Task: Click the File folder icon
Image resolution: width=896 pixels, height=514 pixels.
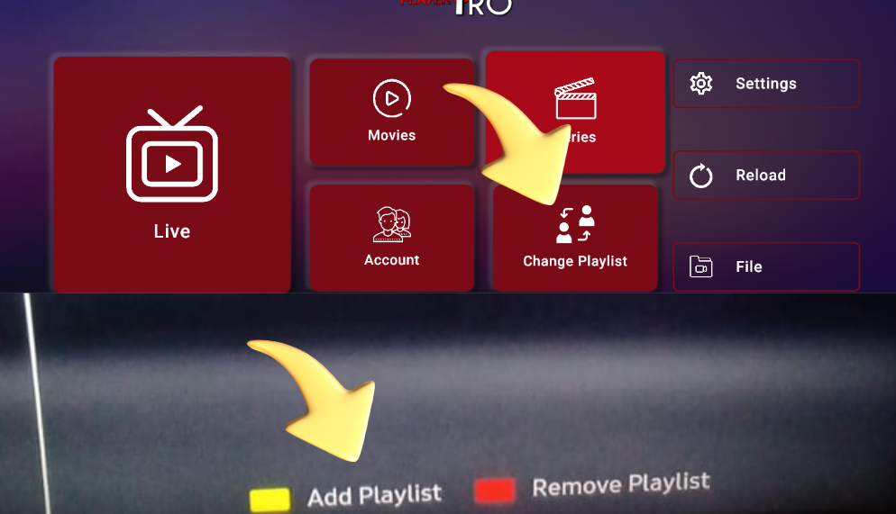Action: click(x=700, y=266)
